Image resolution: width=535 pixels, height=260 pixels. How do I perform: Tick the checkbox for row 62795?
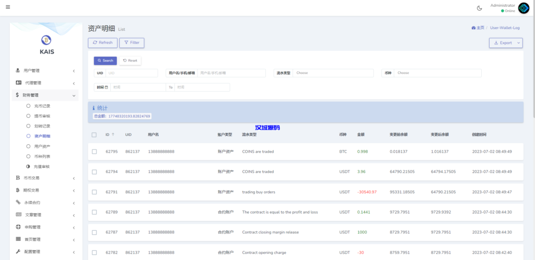point(94,152)
